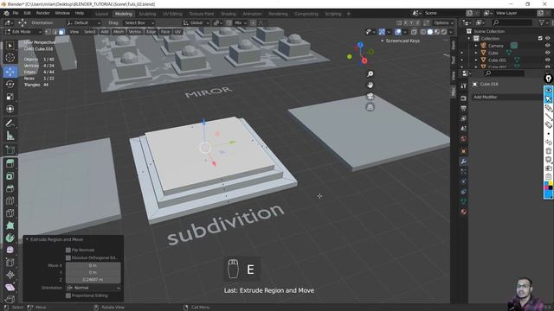The image size is (554, 311).
Task: Select the Measure tool
Action: pos(10,136)
